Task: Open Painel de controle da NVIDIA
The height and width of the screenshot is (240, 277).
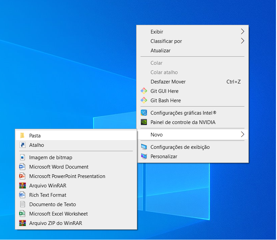Action: click(192, 122)
